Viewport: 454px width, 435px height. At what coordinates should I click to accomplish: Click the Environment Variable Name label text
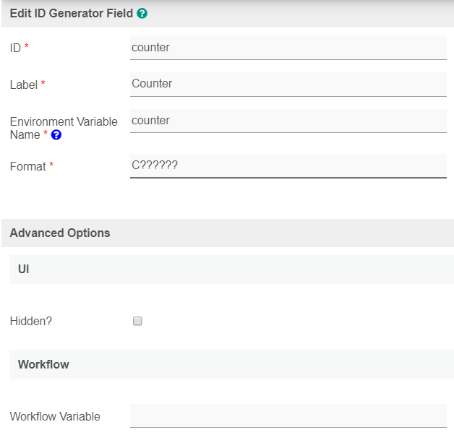point(63,122)
